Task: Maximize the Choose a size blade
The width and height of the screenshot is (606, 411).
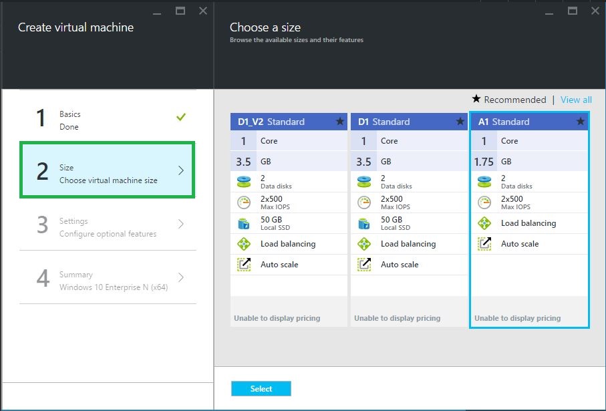Action: pyautogui.click(x=573, y=11)
